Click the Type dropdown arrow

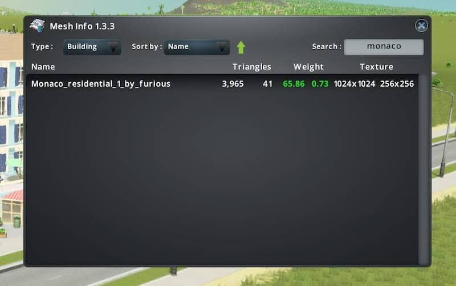tap(113, 47)
